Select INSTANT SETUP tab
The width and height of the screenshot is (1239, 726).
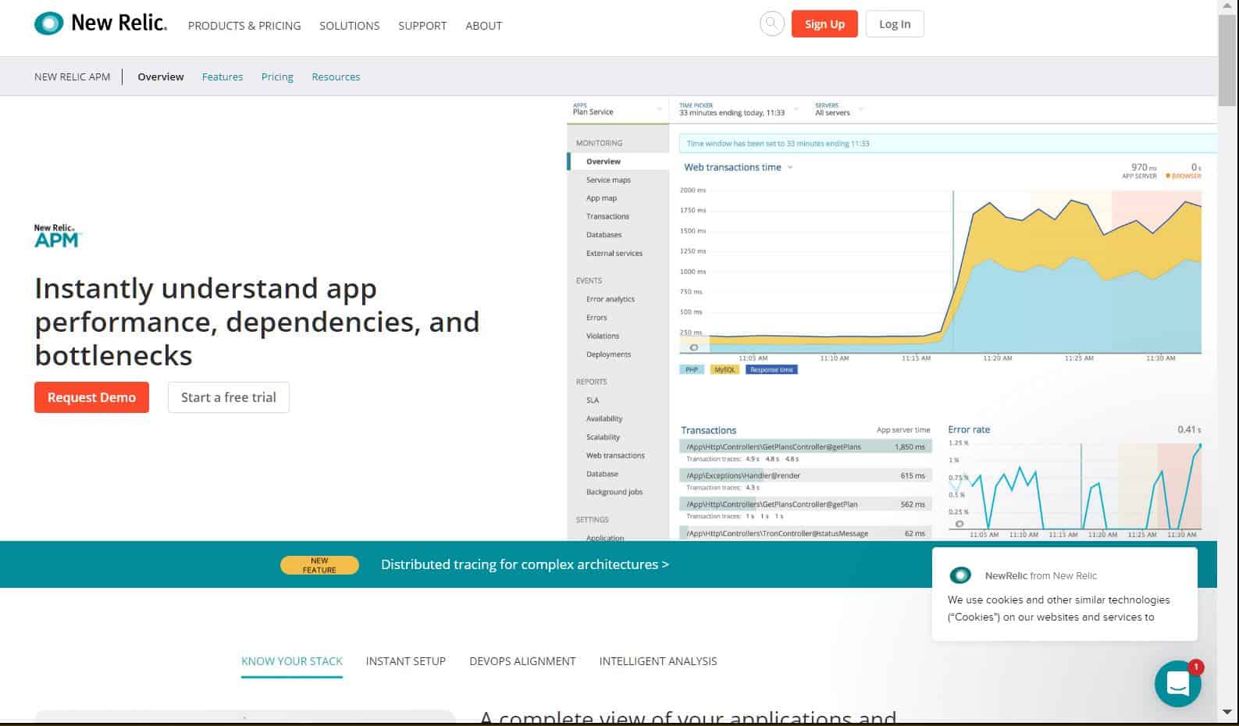[406, 661]
